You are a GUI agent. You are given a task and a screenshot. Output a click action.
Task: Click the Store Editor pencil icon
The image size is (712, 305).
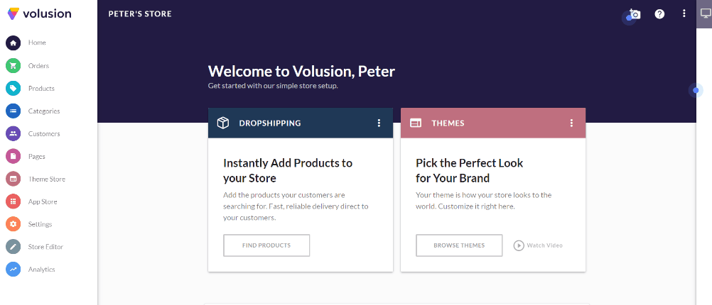click(14, 247)
